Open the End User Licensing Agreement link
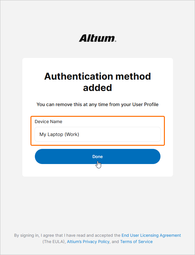Screen dimensions: 195x255 coord(151,235)
